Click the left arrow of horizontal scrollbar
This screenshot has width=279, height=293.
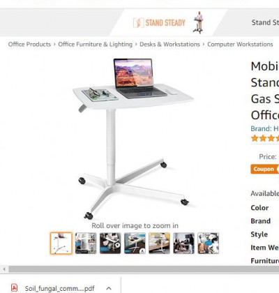4,269
